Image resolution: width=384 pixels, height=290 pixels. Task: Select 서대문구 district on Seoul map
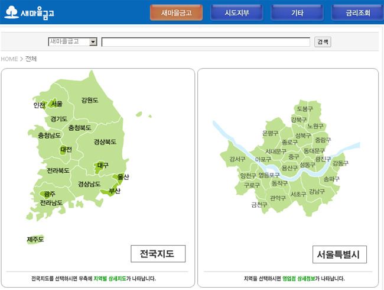pyautogui.click(x=276, y=152)
